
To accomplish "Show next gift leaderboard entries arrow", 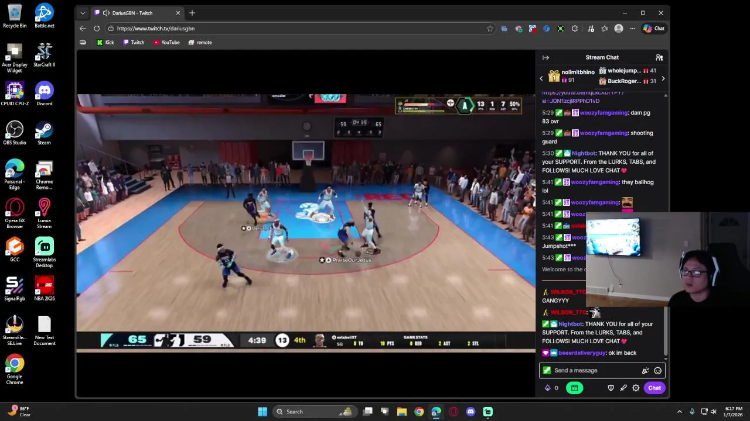I will (663, 78).
